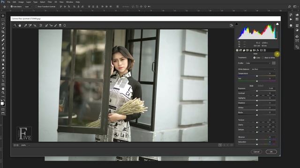
Task: Select the Graduated Filter tool
Action: click(60, 25)
